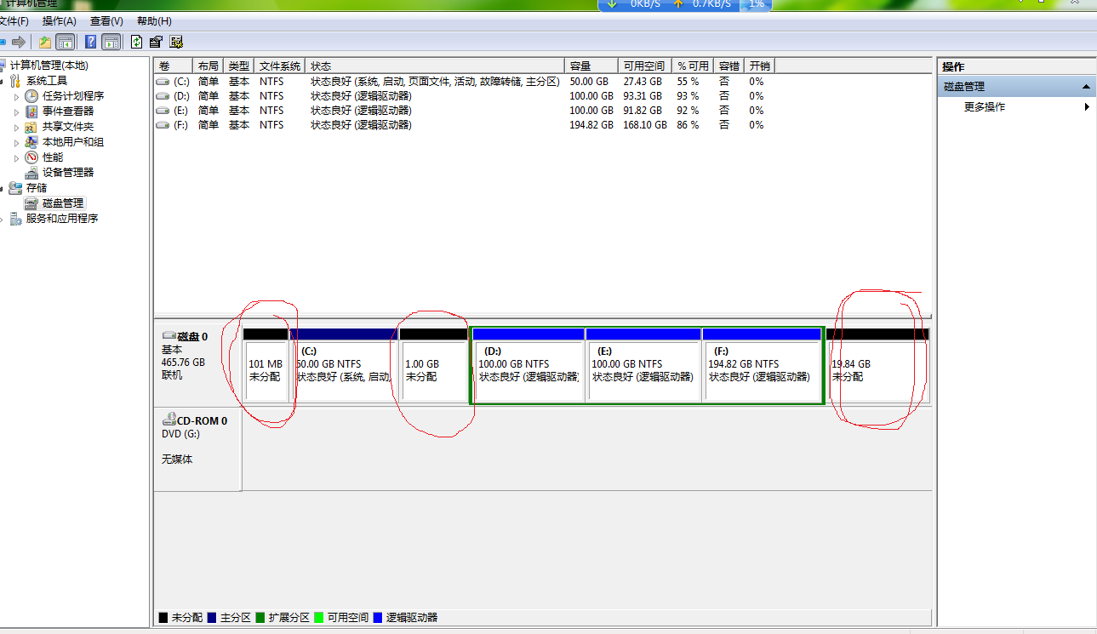Click the Properties checklist toolbar icon
1097x634 pixels.
click(x=156, y=42)
